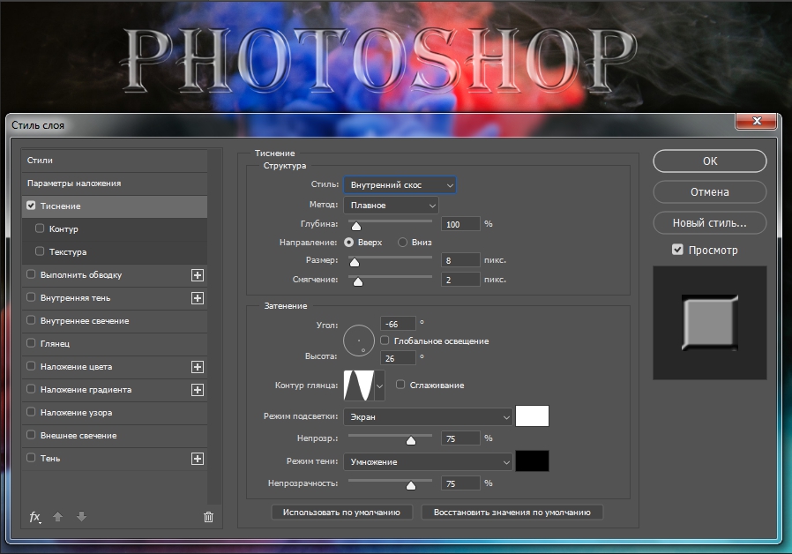Click the Смягчение slider handle
Screen dimensions: 792x554
click(x=358, y=281)
